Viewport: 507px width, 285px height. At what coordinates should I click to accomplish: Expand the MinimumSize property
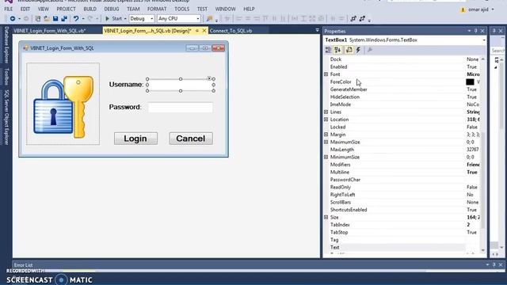(326, 157)
